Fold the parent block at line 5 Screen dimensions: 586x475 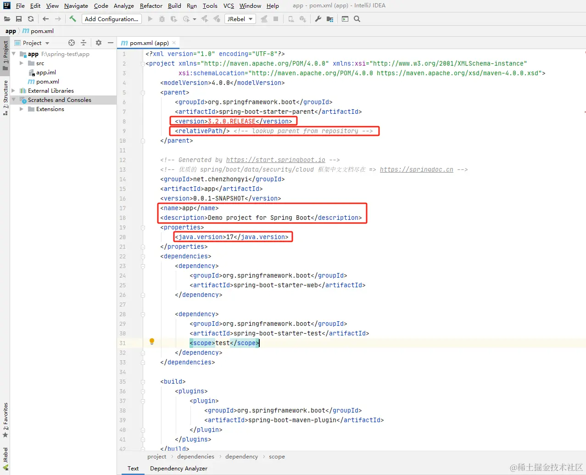click(x=143, y=93)
